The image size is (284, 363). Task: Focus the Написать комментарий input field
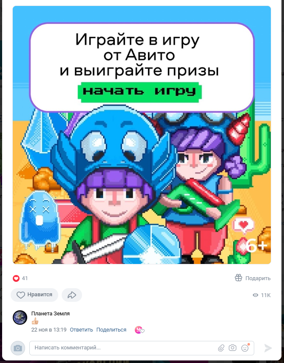point(123,348)
